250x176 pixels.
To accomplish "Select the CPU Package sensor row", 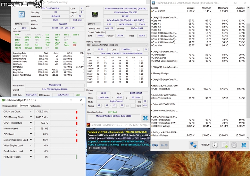I will 199,55.
